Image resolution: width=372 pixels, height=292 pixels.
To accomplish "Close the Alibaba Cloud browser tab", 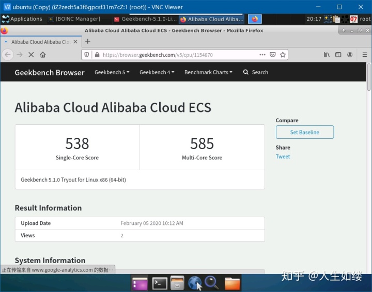I will (75, 42).
